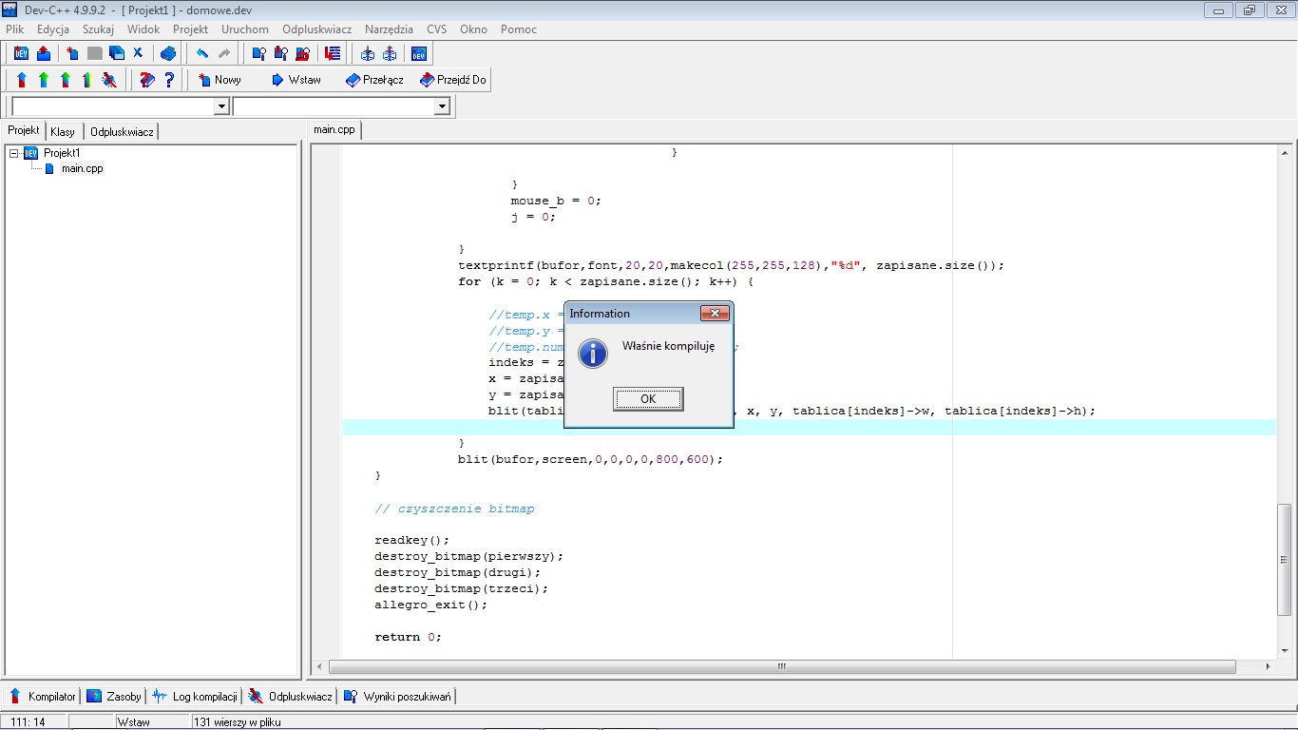Select main.cpp in the project tree
The image size is (1298, 730).
pyautogui.click(x=82, y=169)
